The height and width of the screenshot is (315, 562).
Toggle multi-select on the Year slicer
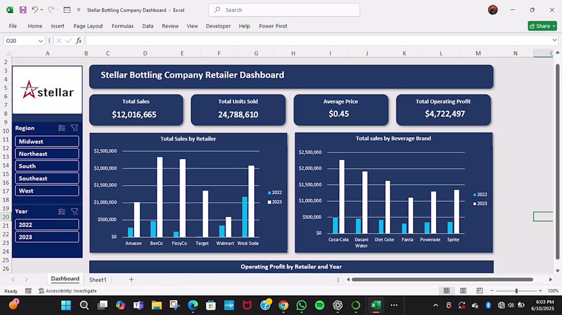[62, 212]
